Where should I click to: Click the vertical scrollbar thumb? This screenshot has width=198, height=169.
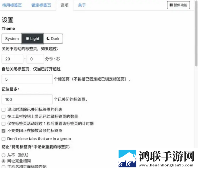[196, 34]
